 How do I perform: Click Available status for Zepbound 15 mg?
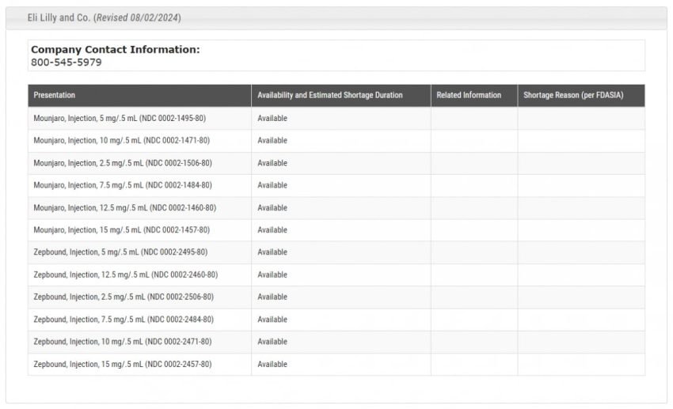(272, 365)
